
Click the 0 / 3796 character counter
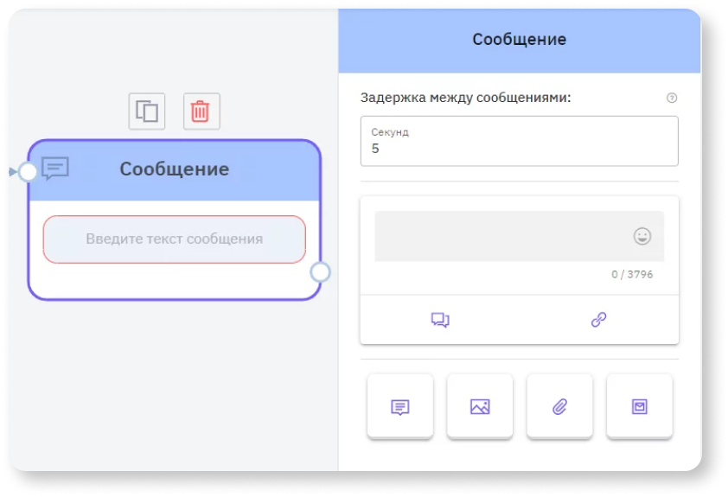[632, 275]
